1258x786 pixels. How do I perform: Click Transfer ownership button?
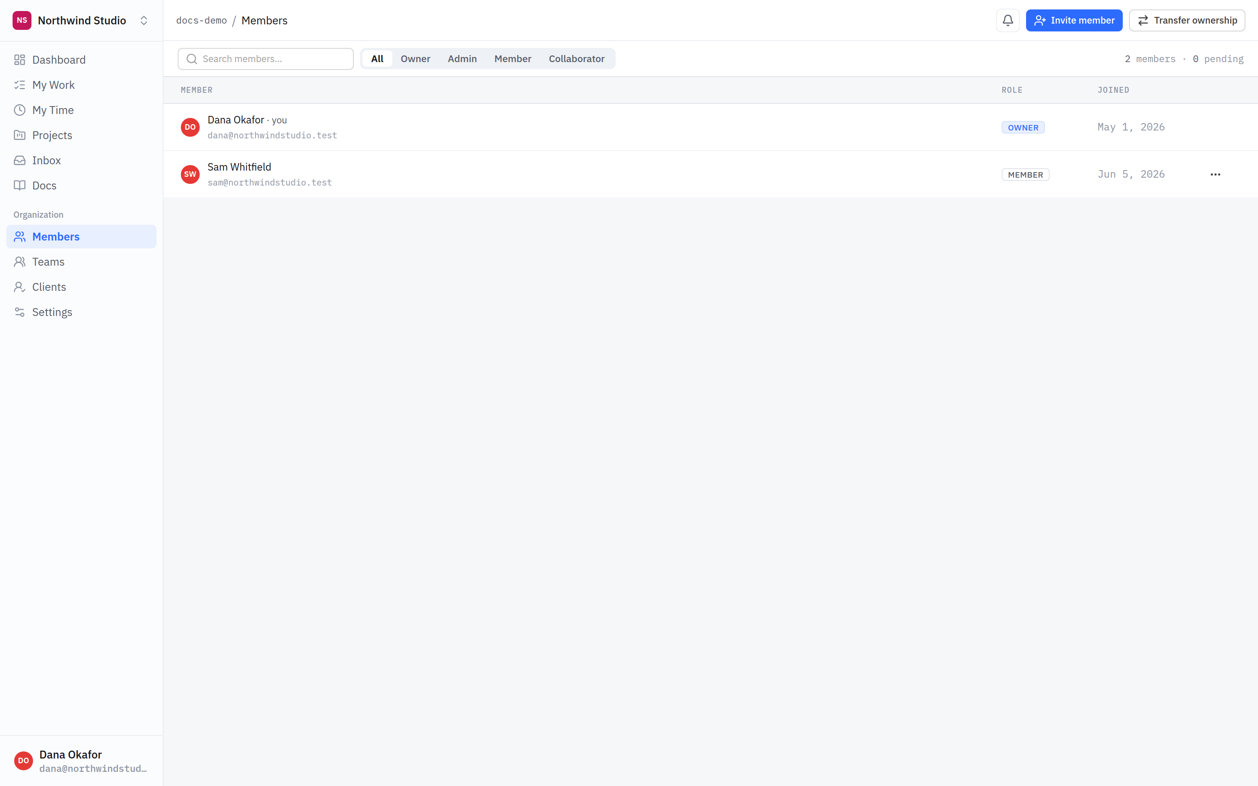(1187, 20)
